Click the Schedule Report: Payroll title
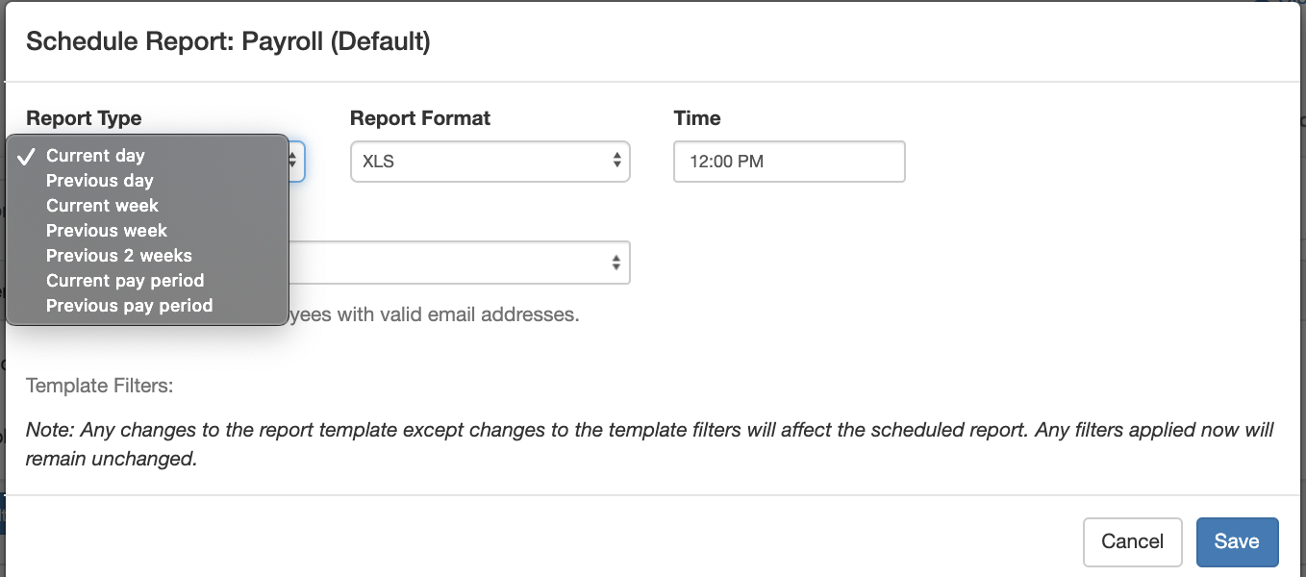 [228, 41]
